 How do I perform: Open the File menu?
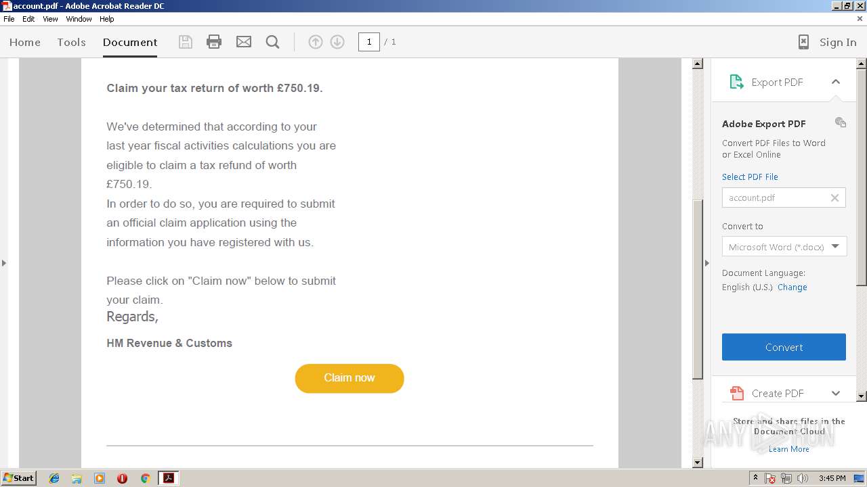tap(9, 19)
